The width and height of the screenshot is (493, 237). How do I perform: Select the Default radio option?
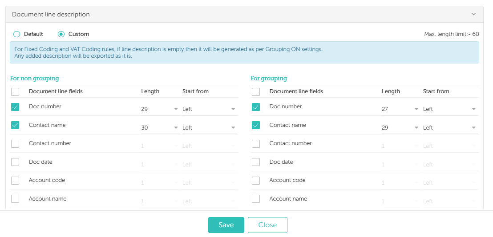[x=17, y=34]
